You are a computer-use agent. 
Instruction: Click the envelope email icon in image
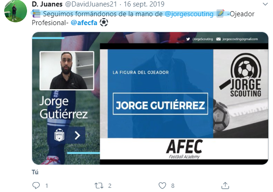218,39
